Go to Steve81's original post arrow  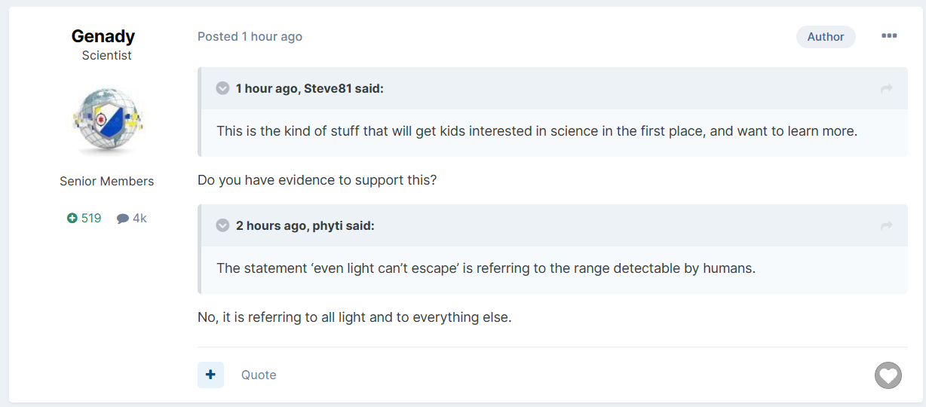(x=886, y=89)
